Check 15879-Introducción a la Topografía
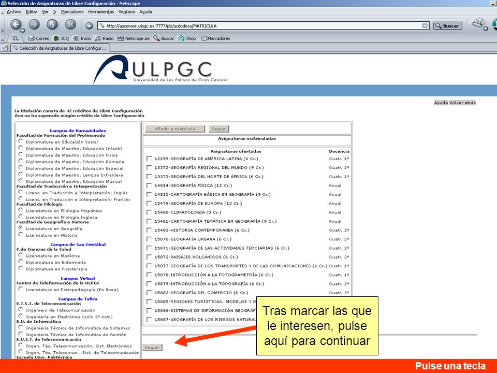The image size is (497, 373). point(149,284)
